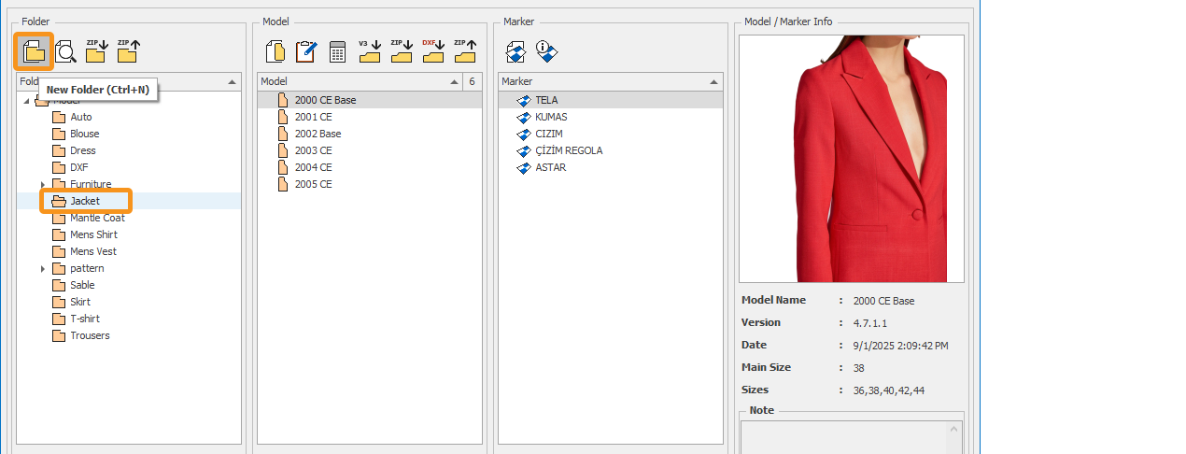Click the DXF import icon
This screenshot has height=454, width=1186.
point(432,52)
